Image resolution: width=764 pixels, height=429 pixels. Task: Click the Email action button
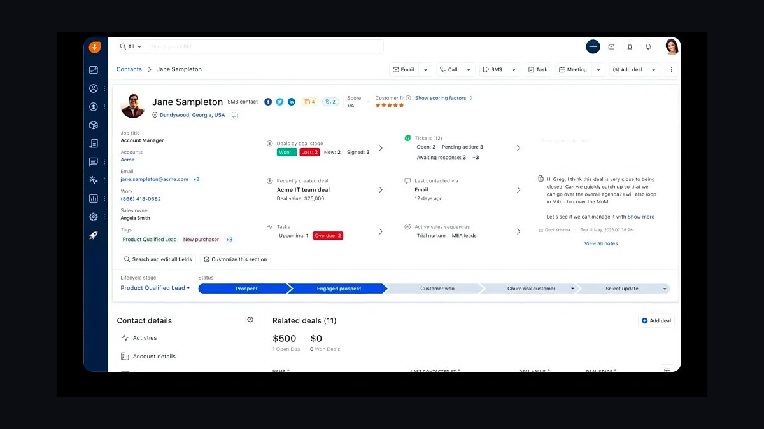(x=404, y=70)
